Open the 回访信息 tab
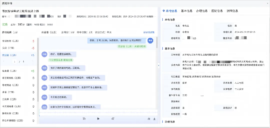270x128 pixels. (217, 11)
